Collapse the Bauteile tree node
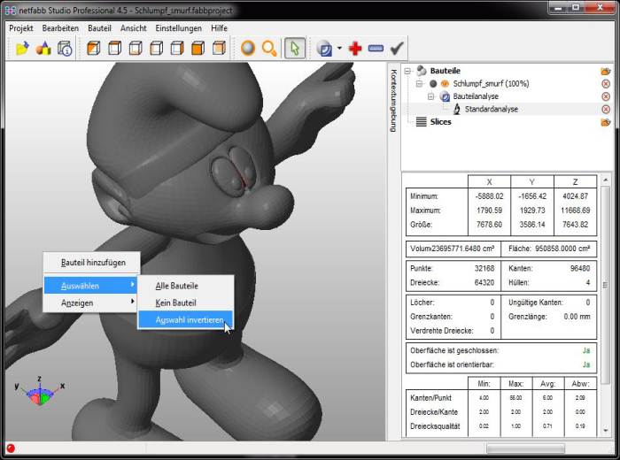Image resolution: width=620 pixels, height=460 pixels. (407, 71)
